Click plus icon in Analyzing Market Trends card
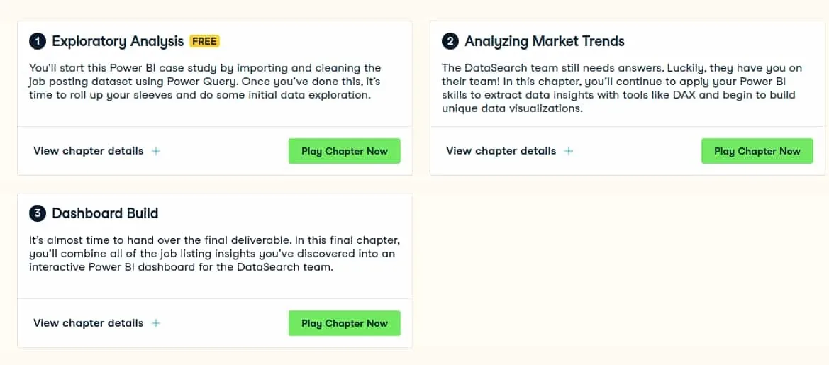 click(x=568, y=151)
